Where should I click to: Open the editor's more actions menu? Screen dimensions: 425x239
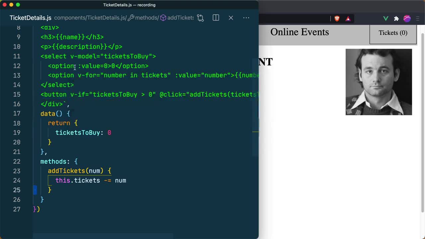click(x=246, y=18)
